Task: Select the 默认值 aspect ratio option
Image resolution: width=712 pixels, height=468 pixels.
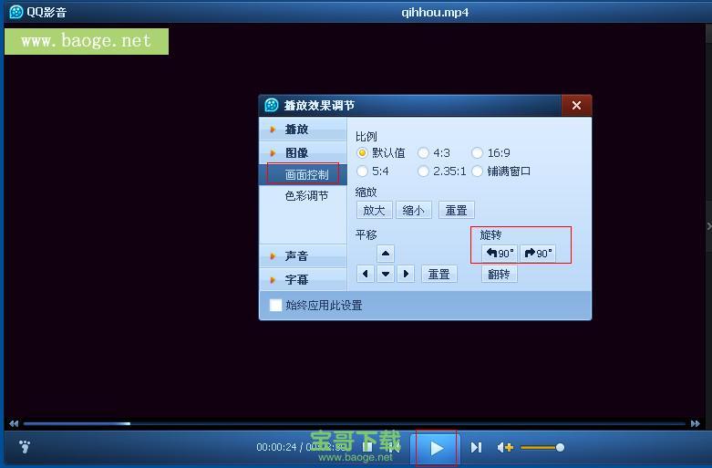Action: pyautogui.click(x=381, y=153)
